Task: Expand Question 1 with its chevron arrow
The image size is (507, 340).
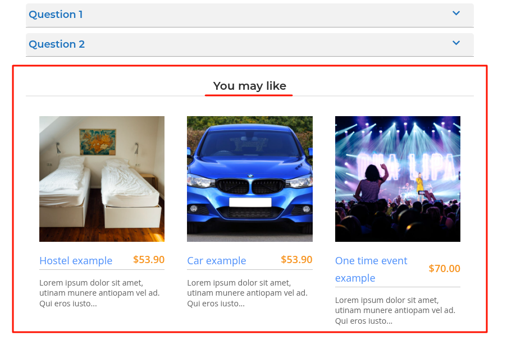Action: 456,13
